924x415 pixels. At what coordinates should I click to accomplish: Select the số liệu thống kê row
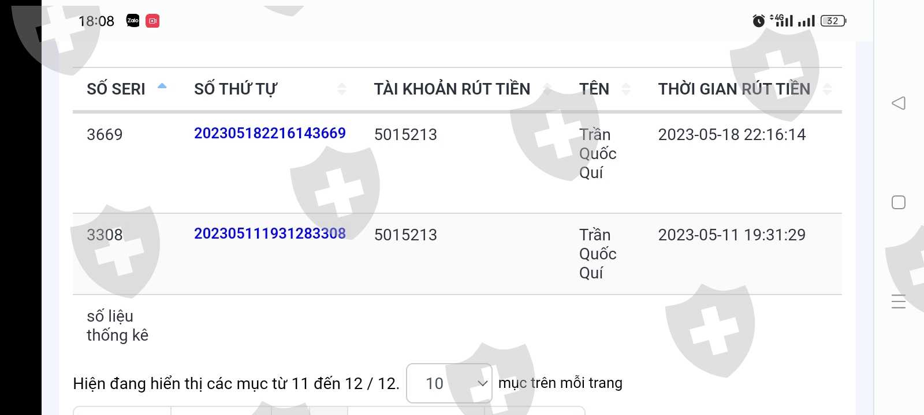click(x=117, y=326)
